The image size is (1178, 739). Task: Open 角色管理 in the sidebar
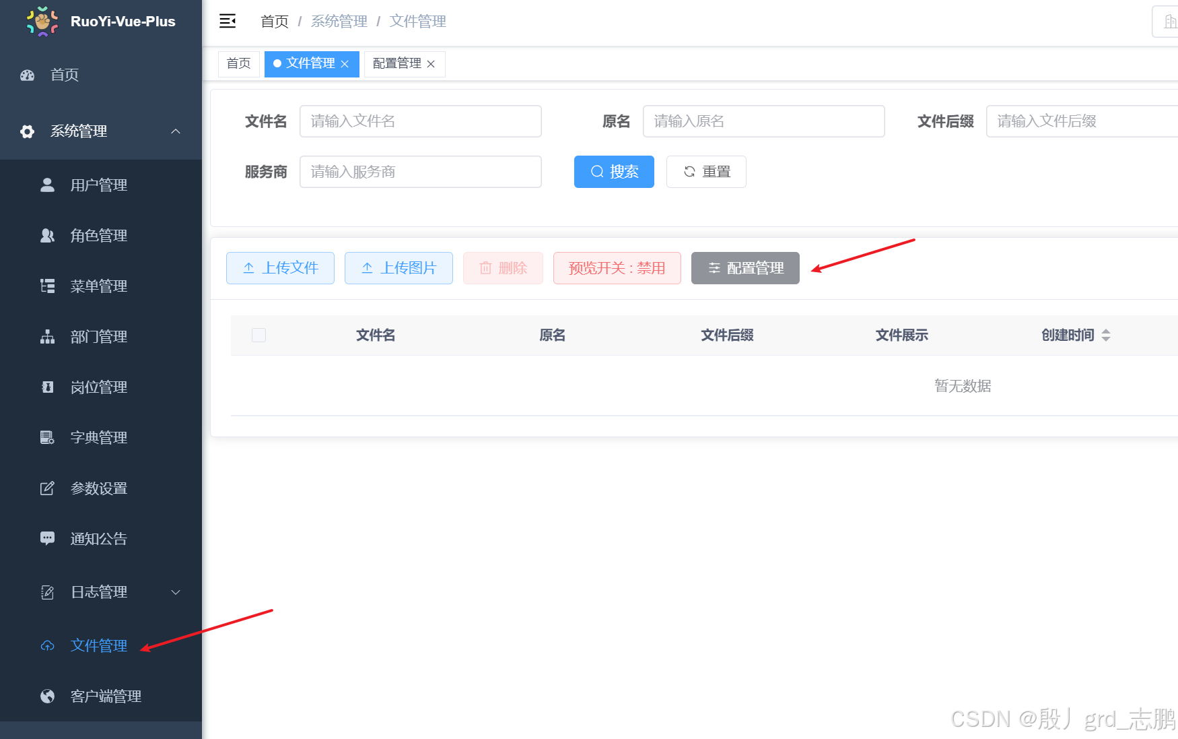[101, 235]
